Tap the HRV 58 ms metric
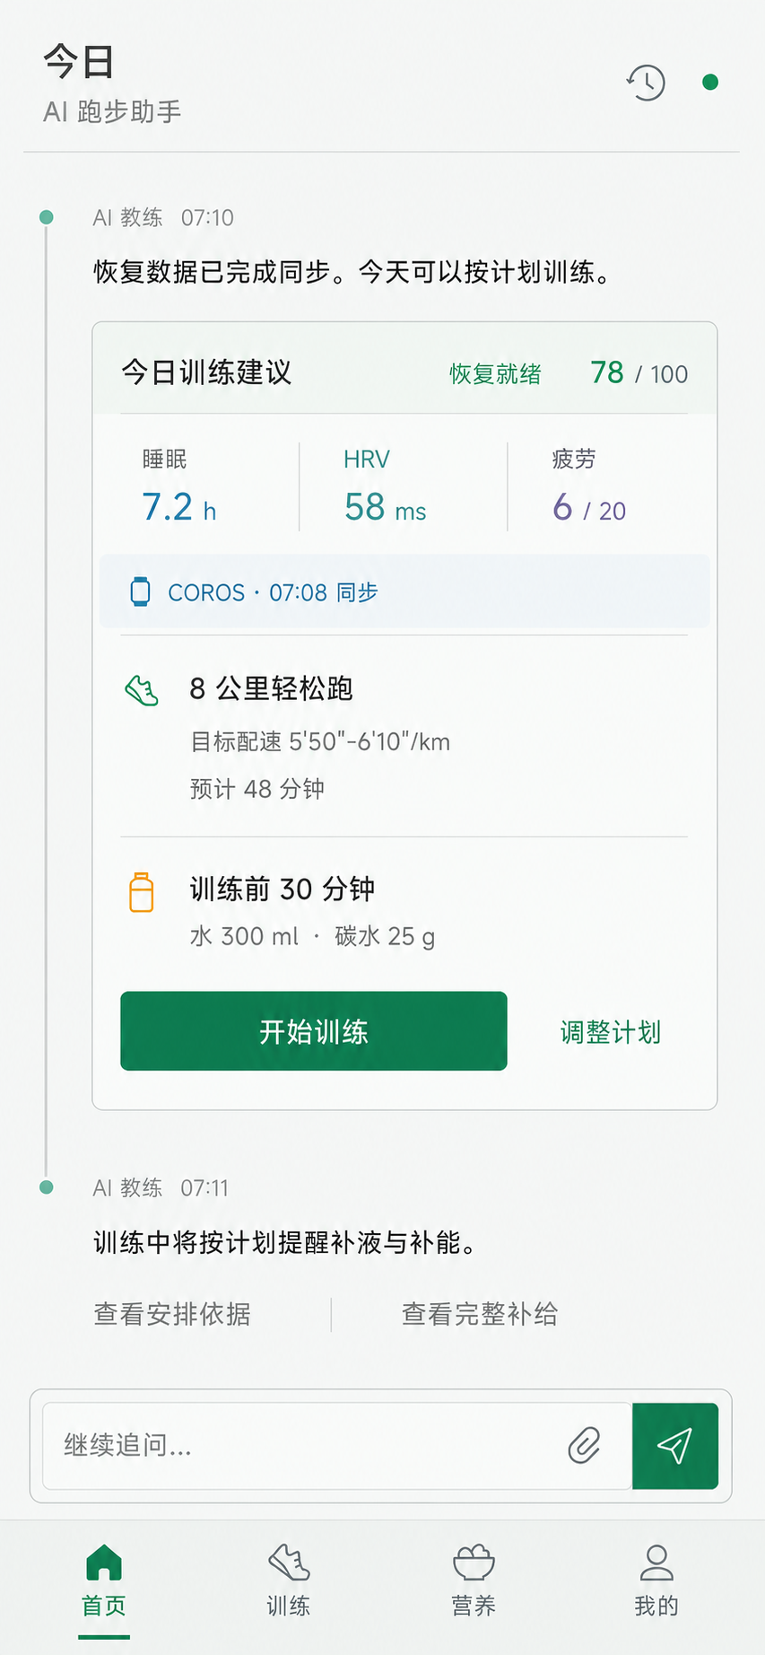 pyautogui.click(x=386, y=486)
